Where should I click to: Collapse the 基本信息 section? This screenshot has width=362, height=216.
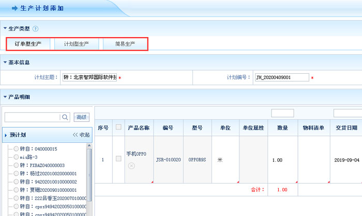coord(5,62)
